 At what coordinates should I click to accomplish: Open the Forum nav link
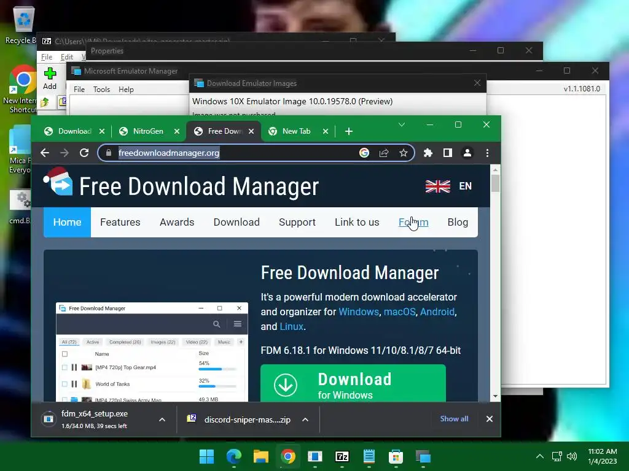(x=413, y=222)
